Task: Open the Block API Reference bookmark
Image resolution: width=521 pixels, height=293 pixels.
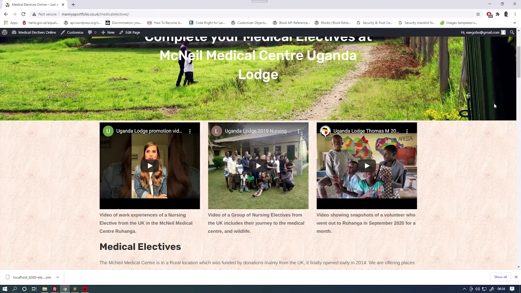Action: pos(291,23)
